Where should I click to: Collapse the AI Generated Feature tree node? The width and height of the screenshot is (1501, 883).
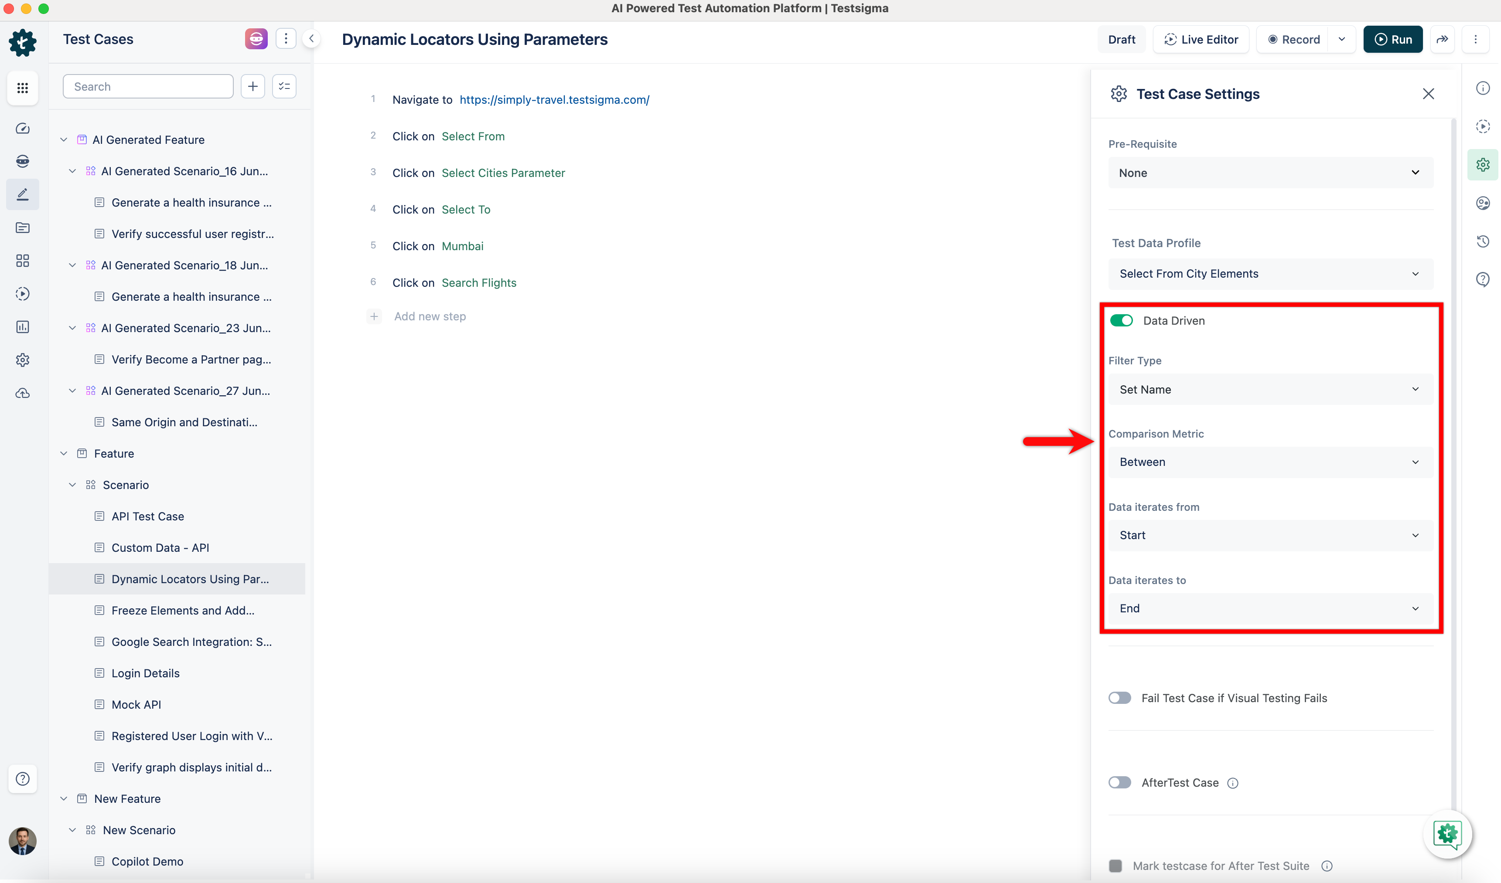64,140
